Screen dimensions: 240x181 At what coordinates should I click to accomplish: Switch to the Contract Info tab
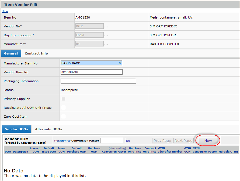point(36,53)
